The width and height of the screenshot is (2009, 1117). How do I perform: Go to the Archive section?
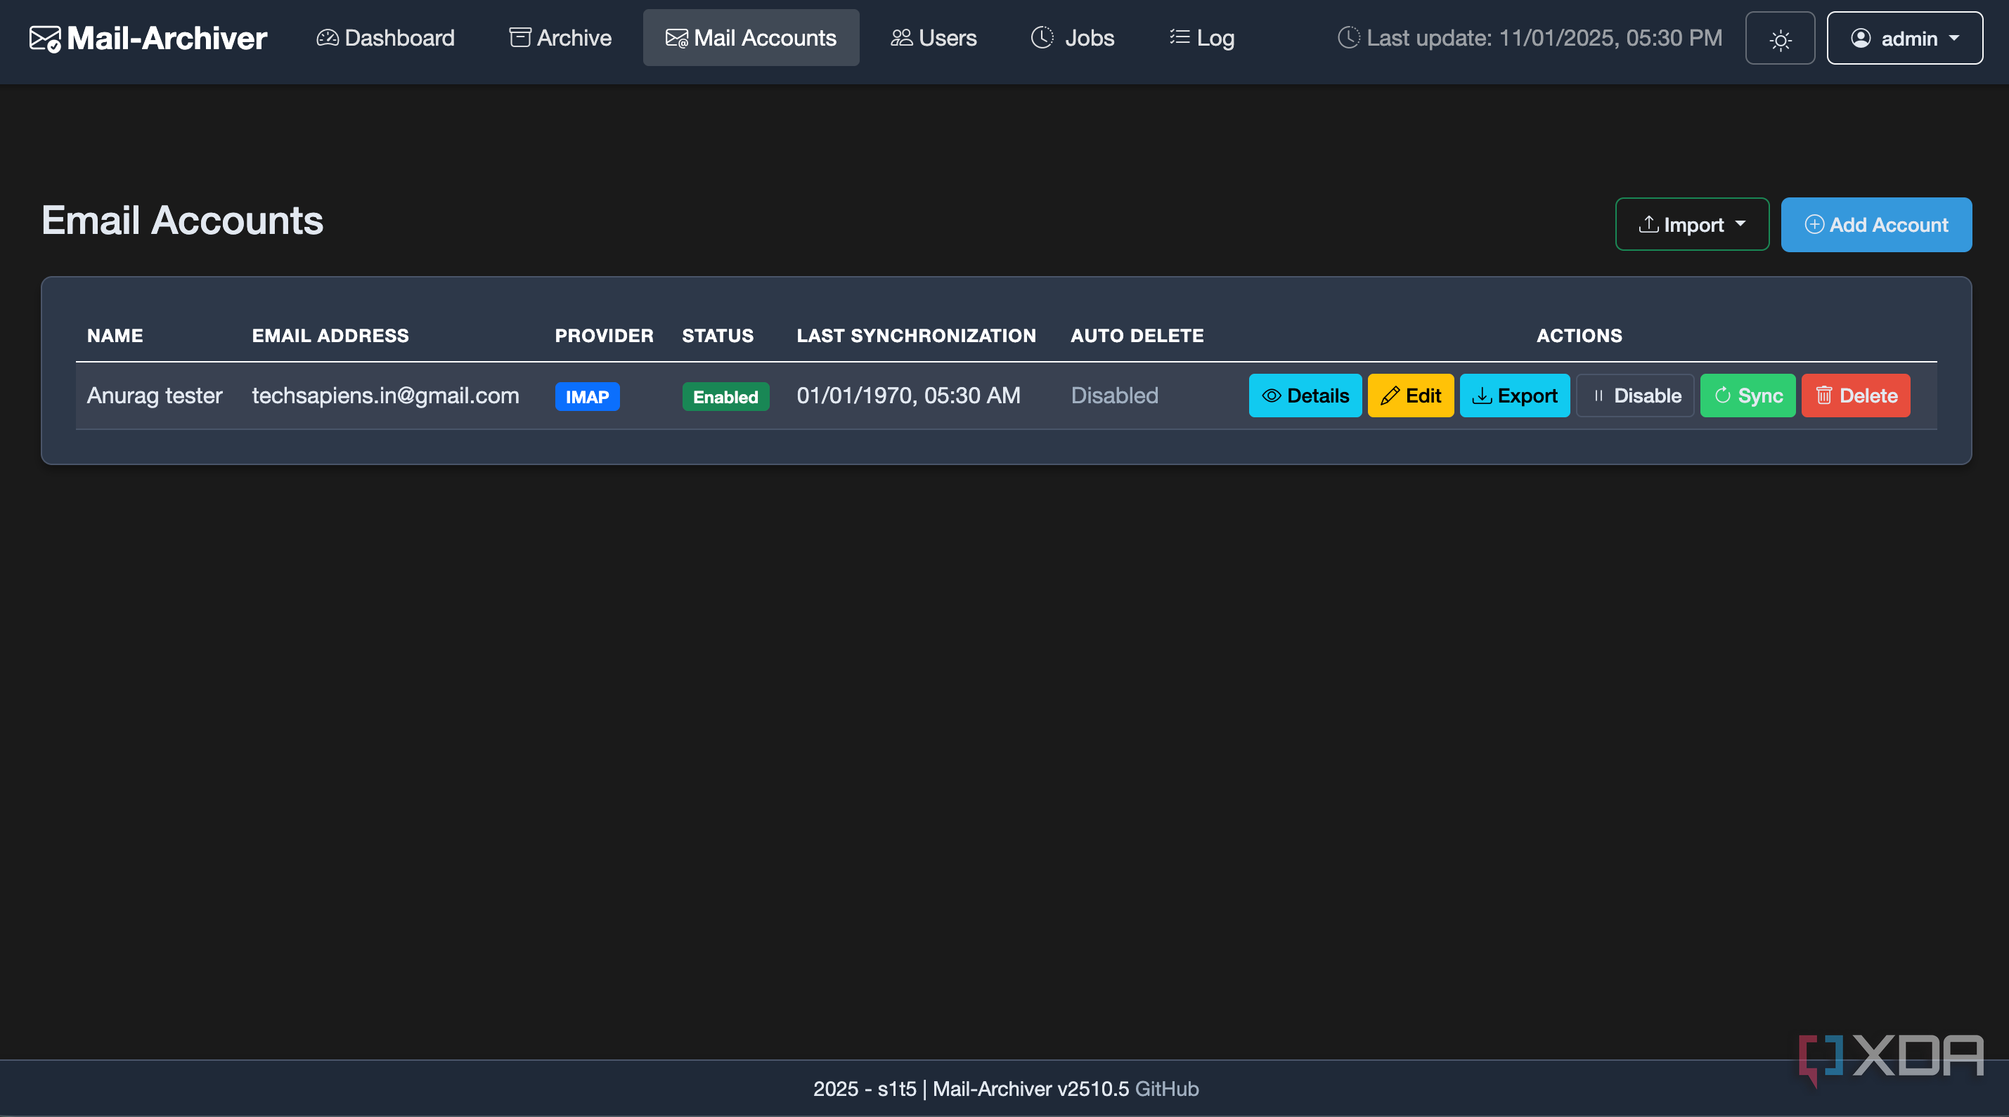coord(560,38)
